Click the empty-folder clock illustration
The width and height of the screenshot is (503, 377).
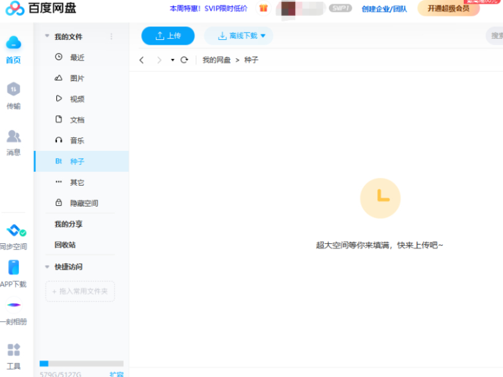point(380,198)
